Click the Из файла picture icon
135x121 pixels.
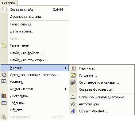tap(73, 75)
